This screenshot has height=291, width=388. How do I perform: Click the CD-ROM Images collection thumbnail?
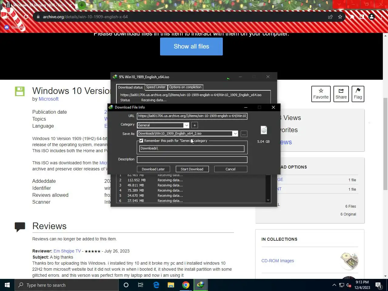pyautogui.click(x=349, y=261)
